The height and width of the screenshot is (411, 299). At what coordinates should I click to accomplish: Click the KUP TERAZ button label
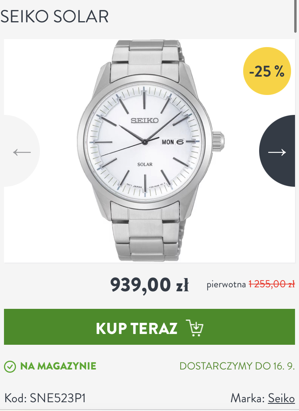(136, 328)
